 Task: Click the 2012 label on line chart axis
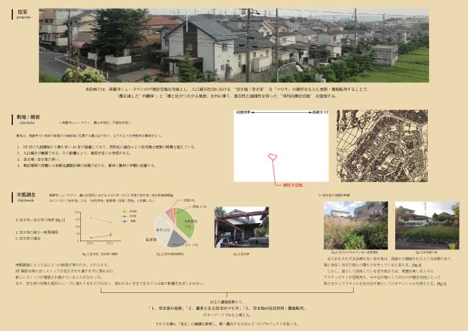[110, 243]
